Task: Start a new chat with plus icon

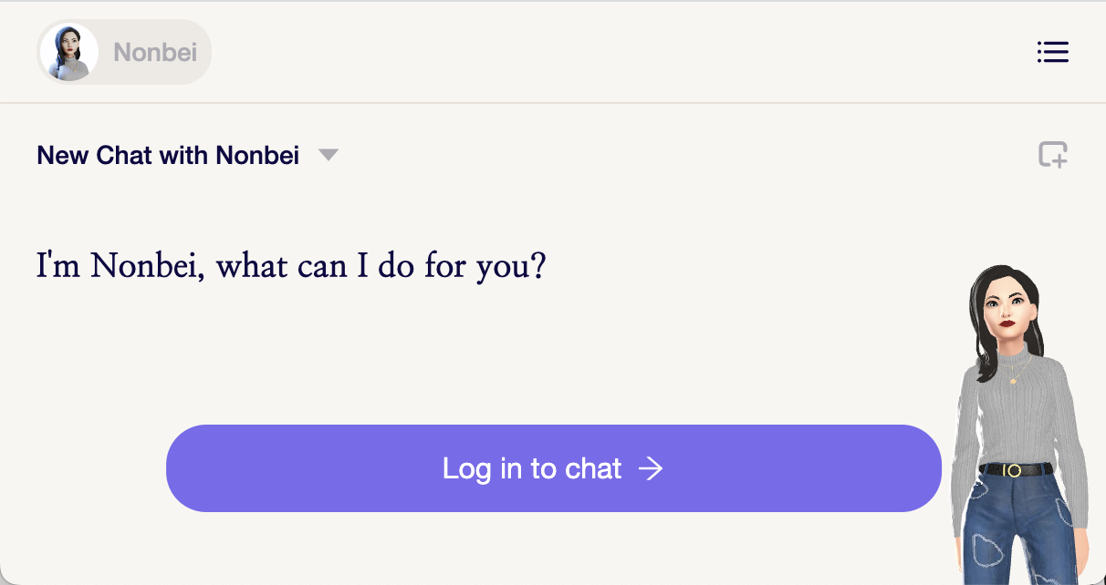Action: [x=1053, y=155]
